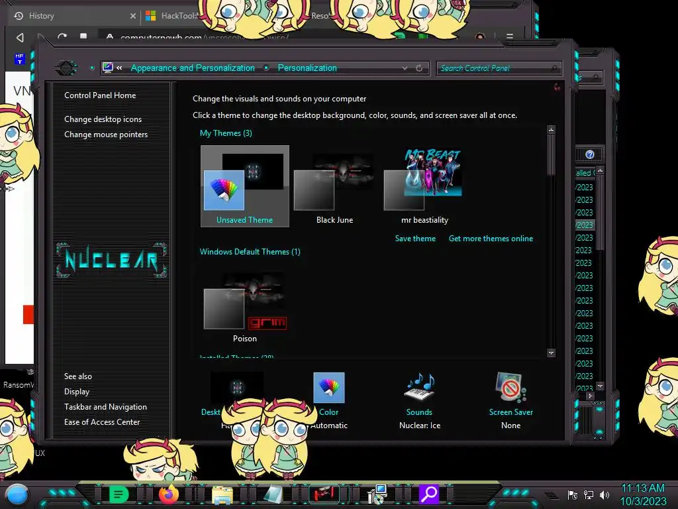Click the None screen saver label

(x=510, y=425)
